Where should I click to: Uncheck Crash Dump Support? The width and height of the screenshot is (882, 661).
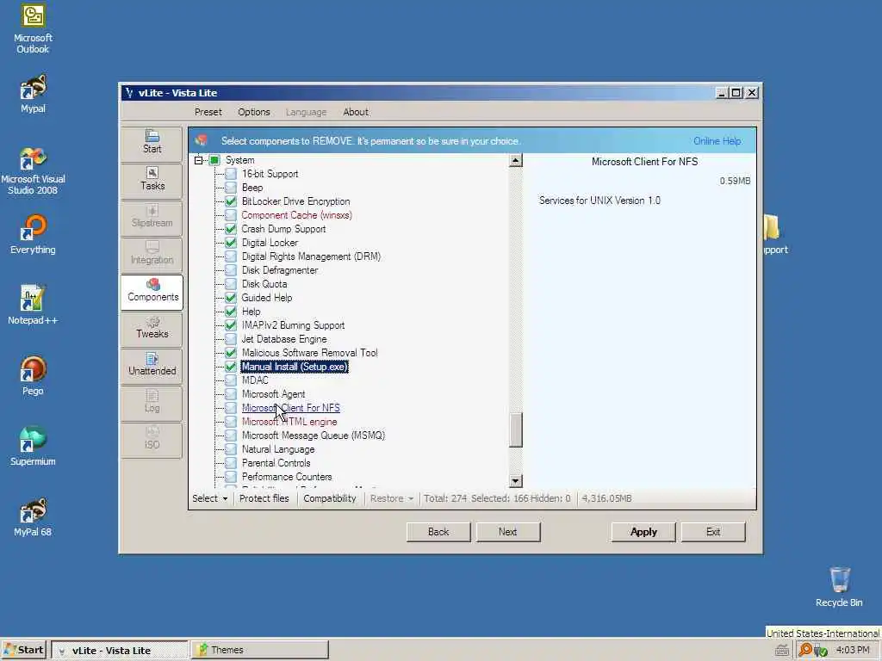[x=231, y=229]
